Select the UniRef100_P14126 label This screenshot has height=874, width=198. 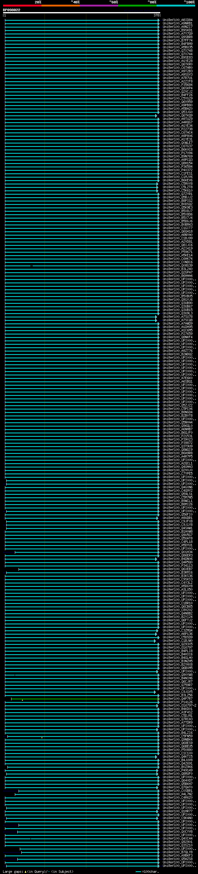[x=177, y=702]
